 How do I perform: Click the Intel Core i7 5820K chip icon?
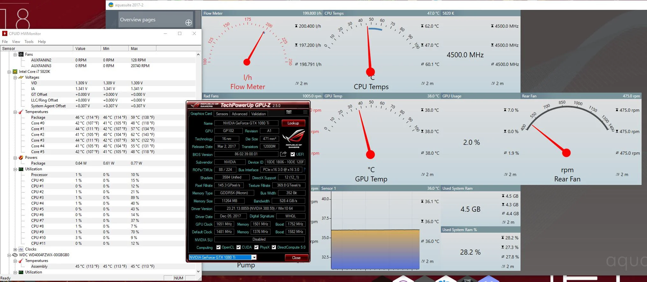click(15, 72)
